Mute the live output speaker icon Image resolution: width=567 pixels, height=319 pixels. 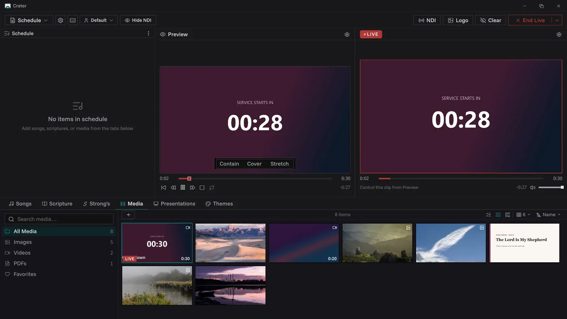click(x=533, y=188)
